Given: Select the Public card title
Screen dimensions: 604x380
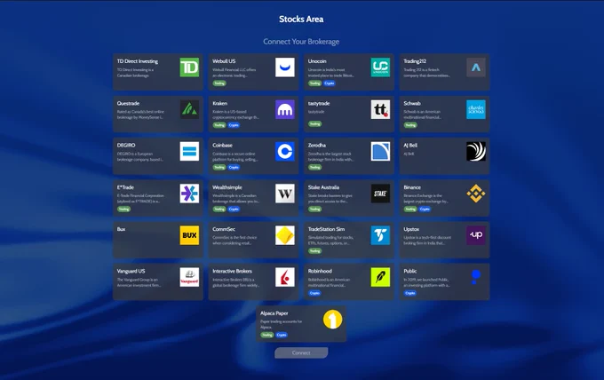Looking at the screenshot, I should click(x=410, y=271).
